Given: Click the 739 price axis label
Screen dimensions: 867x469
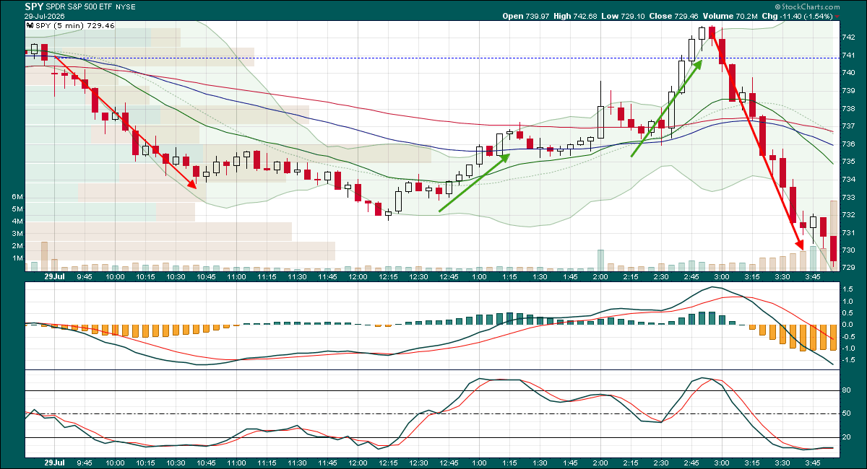Looking at the screenshot, I should 850,91.
